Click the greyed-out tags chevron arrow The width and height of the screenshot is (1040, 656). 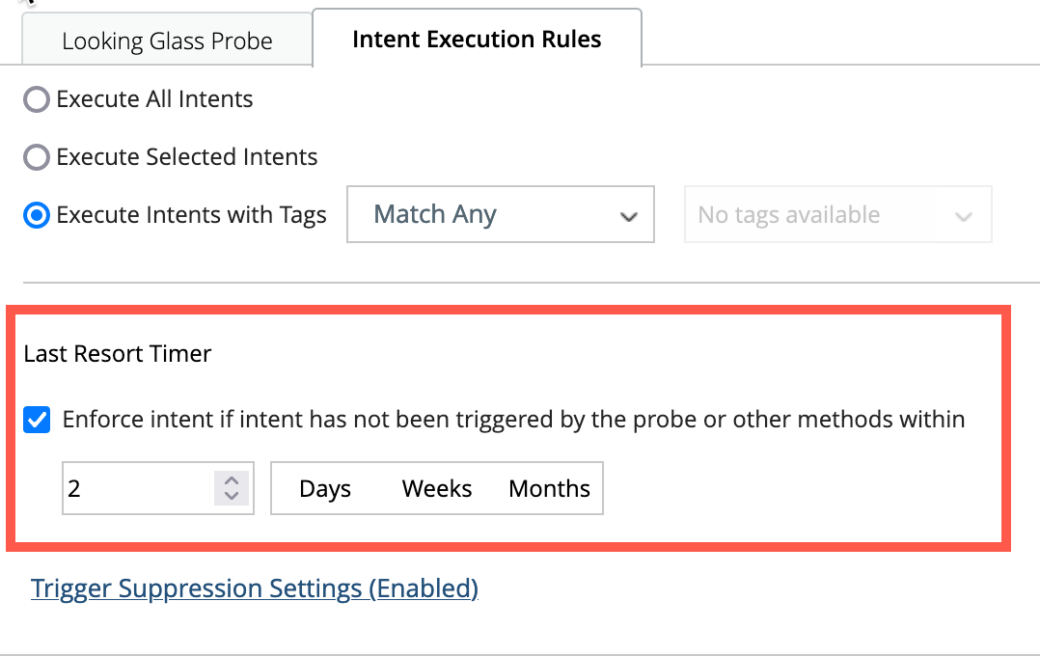point(963,216)
